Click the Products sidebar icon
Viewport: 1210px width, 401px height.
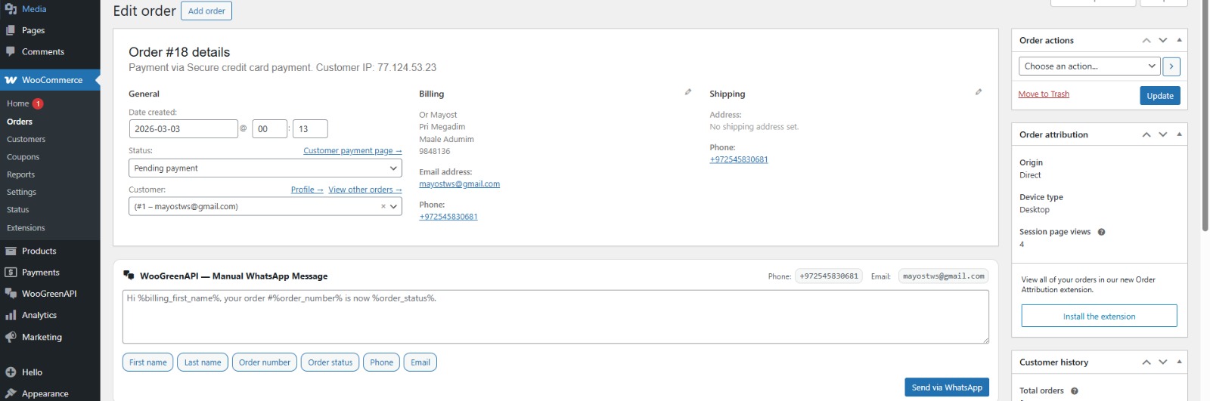coord(11,251)
